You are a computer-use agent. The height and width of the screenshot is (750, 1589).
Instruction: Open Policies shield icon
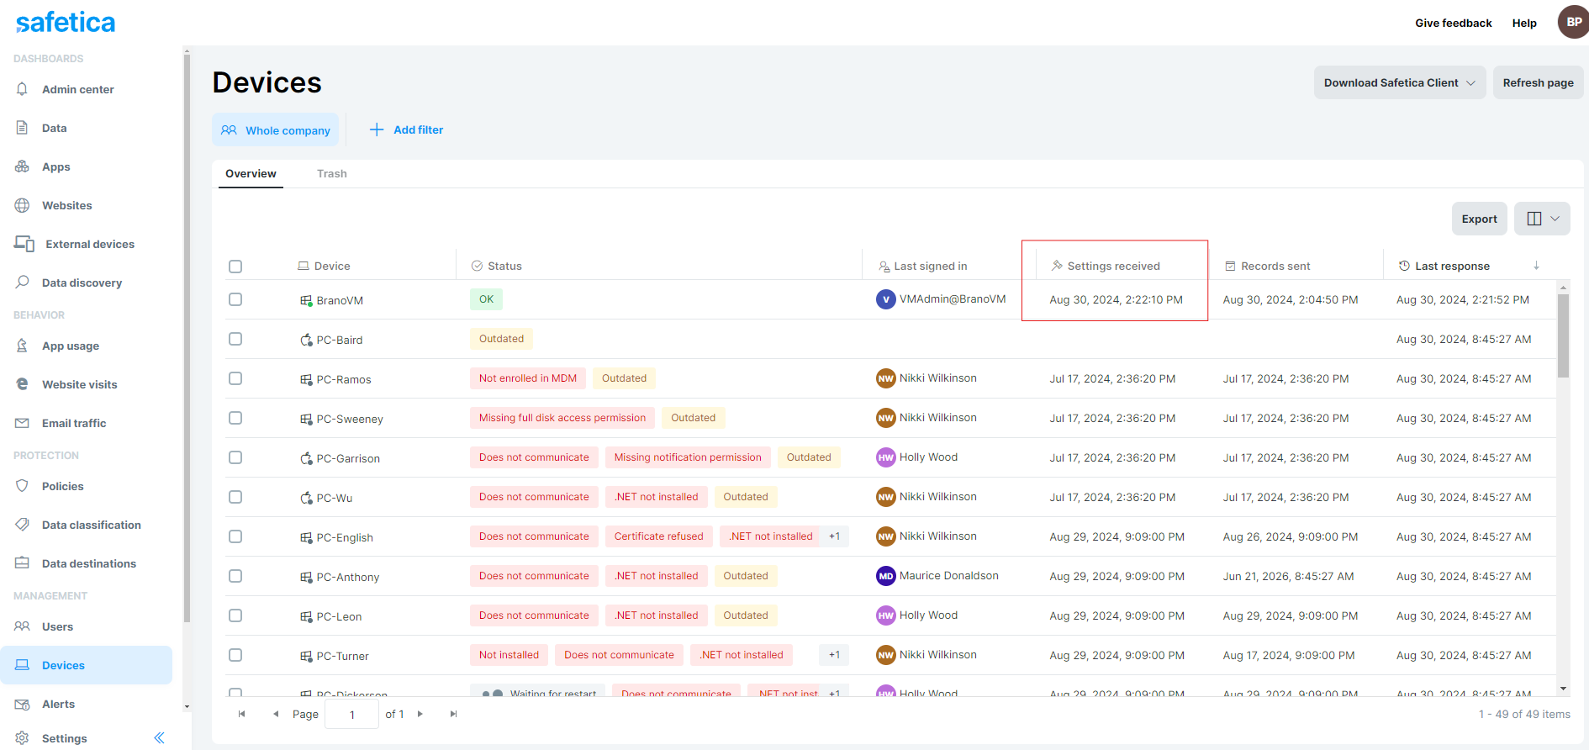(22, 486)
